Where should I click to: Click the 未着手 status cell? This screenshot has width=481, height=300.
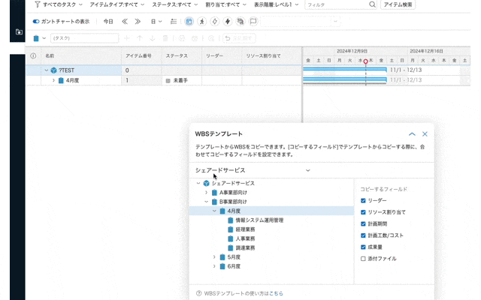coord(182,80)
